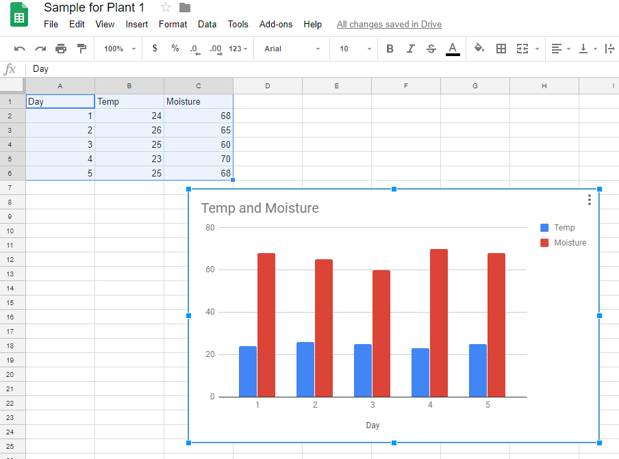The height and width of the screenshot is (459, 619).
Task: Print the spreadsheet using printer icon
Action: pyautogui.click(x=61, y=49)
